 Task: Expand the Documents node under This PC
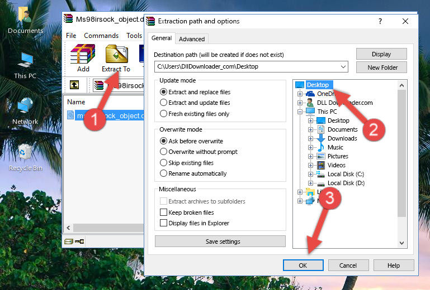[x=310, y=129]
